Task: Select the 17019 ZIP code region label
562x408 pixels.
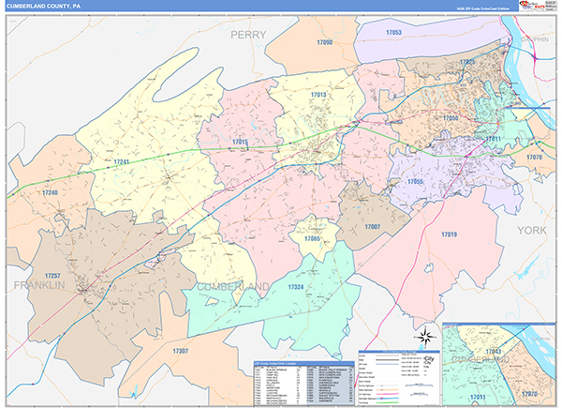Action: (448, 234)
